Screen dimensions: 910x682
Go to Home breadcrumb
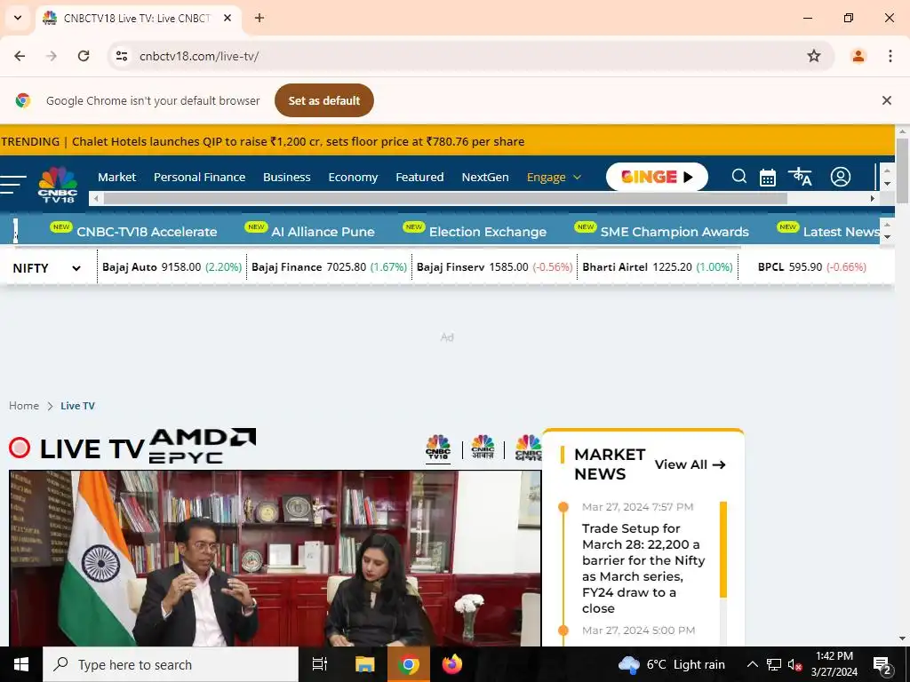[24, 405]
